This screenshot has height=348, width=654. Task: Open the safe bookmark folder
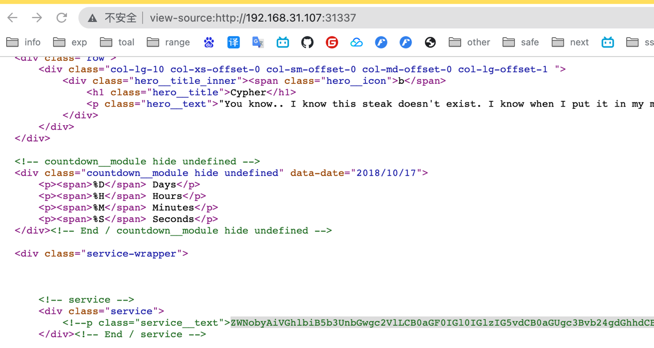[x=521, y=42]
